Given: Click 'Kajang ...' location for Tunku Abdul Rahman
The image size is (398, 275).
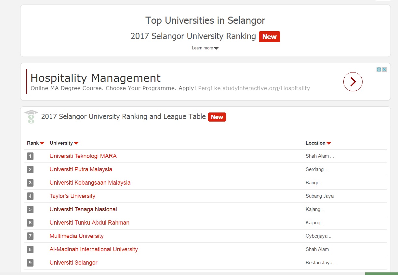Looking at the screenshot, I should (315, 223).
